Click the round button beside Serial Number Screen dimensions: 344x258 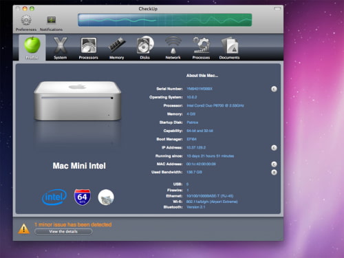point(274,89)
